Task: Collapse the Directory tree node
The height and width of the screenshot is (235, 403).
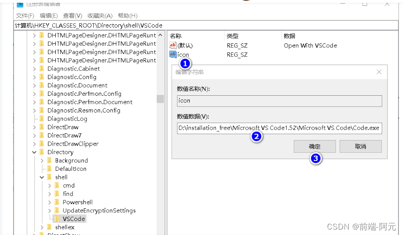Action: click(34, 152)
